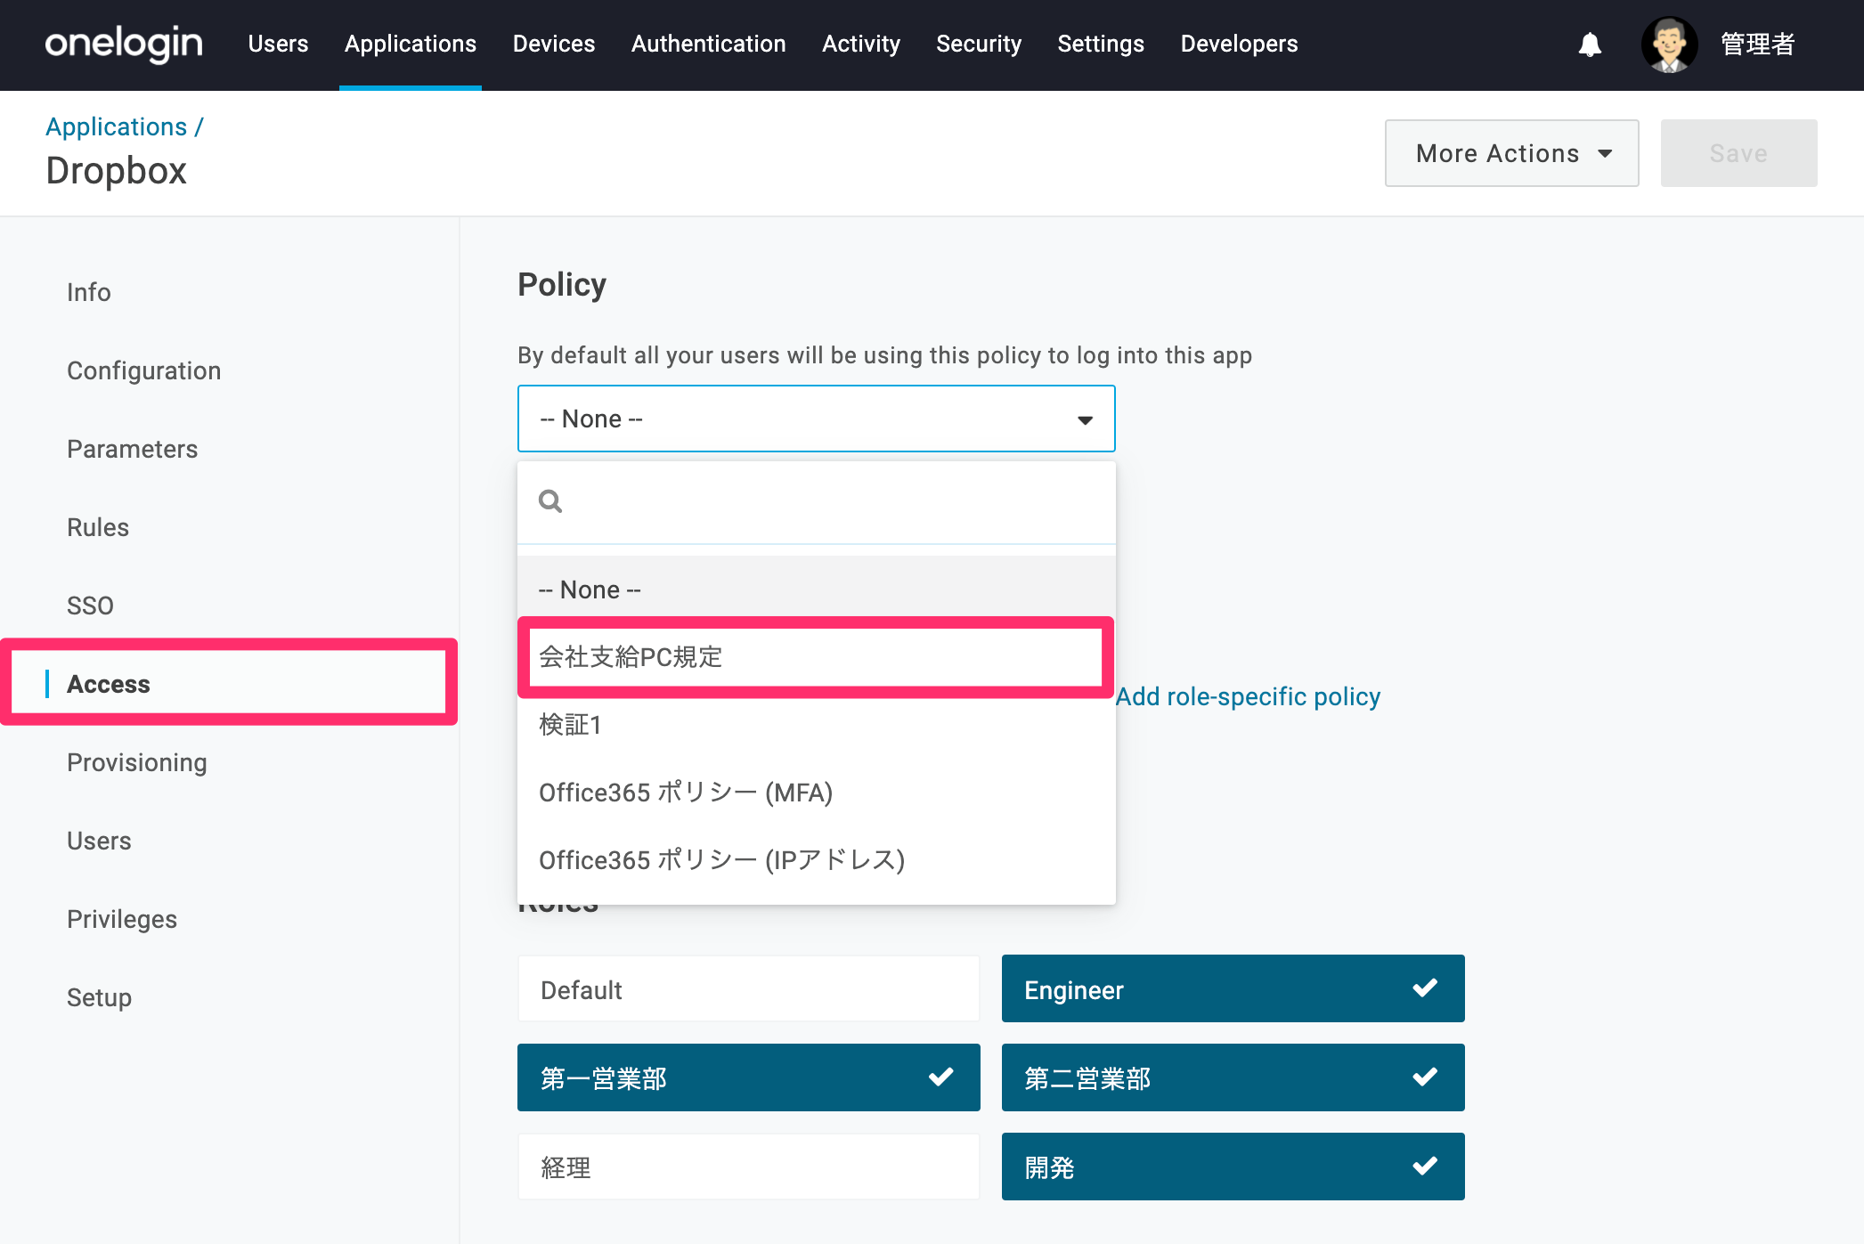Click the Save button
The height and width of the screenshot is (1244, 1864).
(x=1738, y=153)
